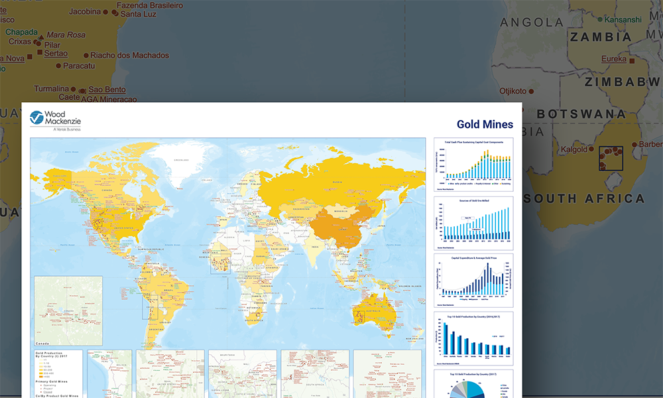The width and height of the screenshot is (663, 398).
Task: Select the Paracatu mine dot
Action: (58, 66)
